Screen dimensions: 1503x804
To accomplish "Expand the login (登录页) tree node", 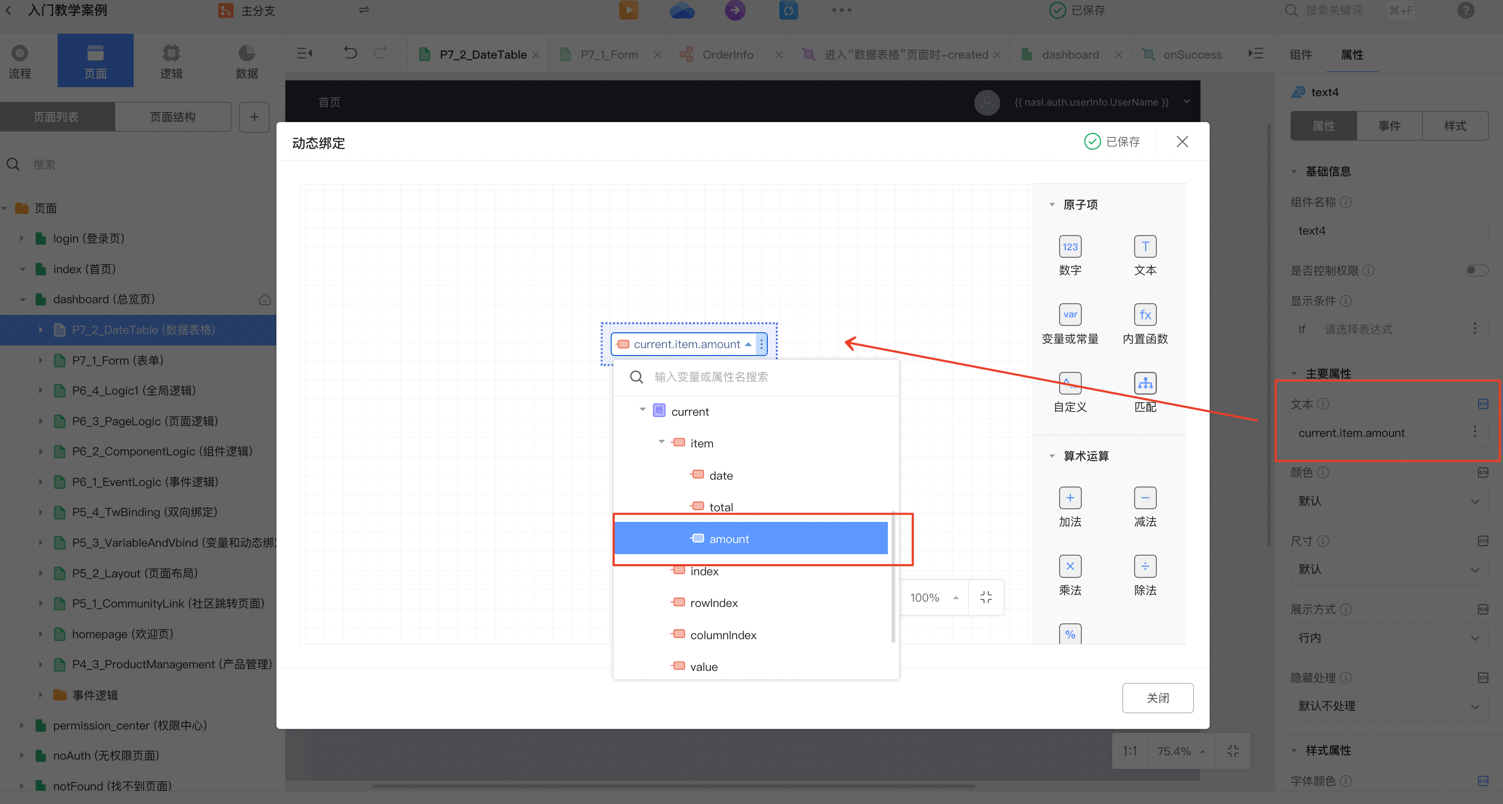I will point(22,238).
